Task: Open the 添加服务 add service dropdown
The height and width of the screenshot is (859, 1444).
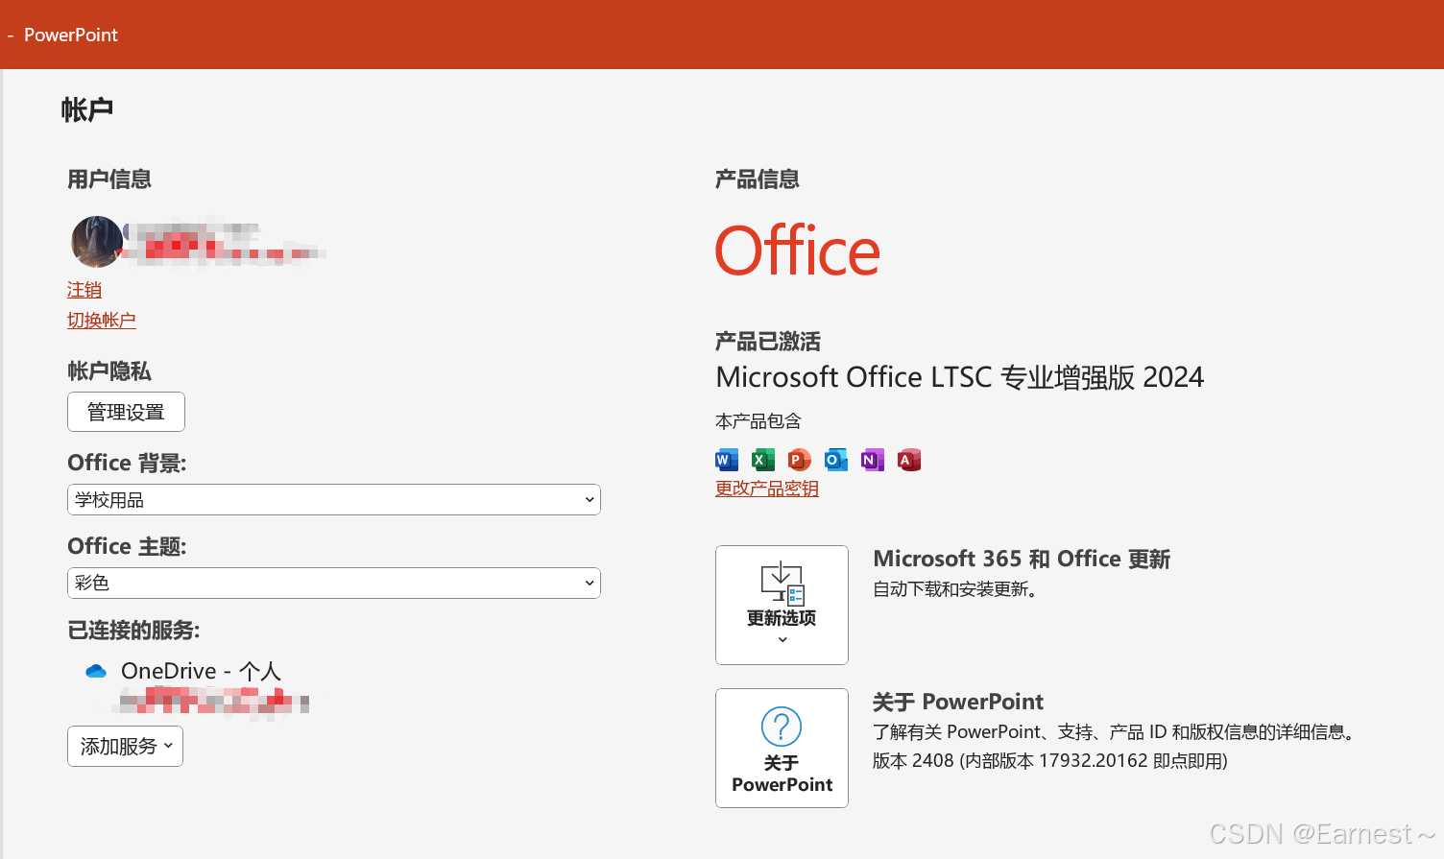Action: (x=125, y=746)
